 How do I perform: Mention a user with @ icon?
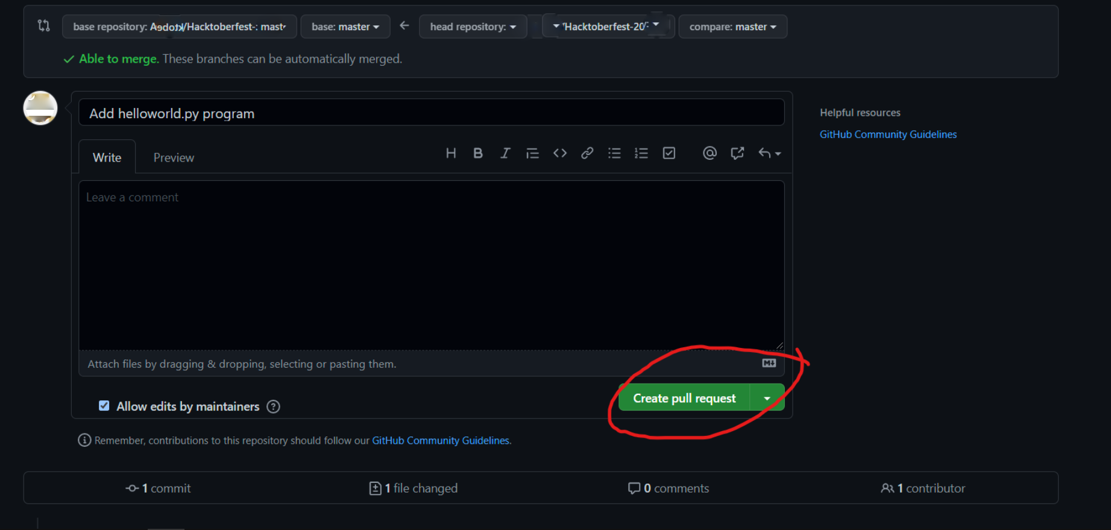(710, 153)
